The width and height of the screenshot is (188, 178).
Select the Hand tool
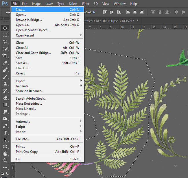pyautogui.click(x=5, y=153)
